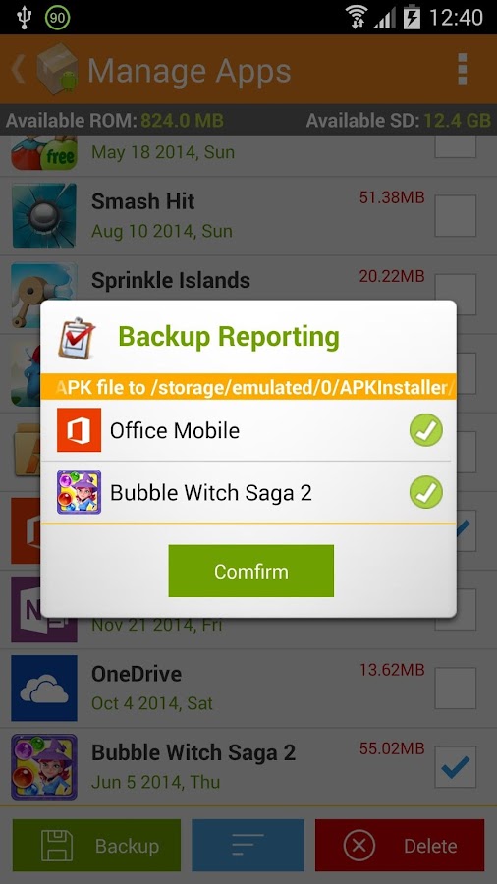Viewport: 497px width, 884px height.
Task: Click the green checkmark next to Office Mobile
Action: (426, 430)
